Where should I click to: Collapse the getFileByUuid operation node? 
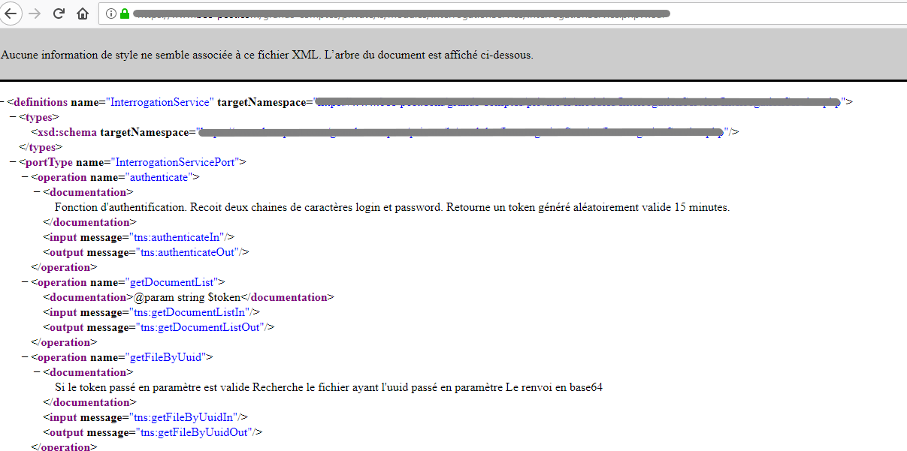tap(23, 357)
